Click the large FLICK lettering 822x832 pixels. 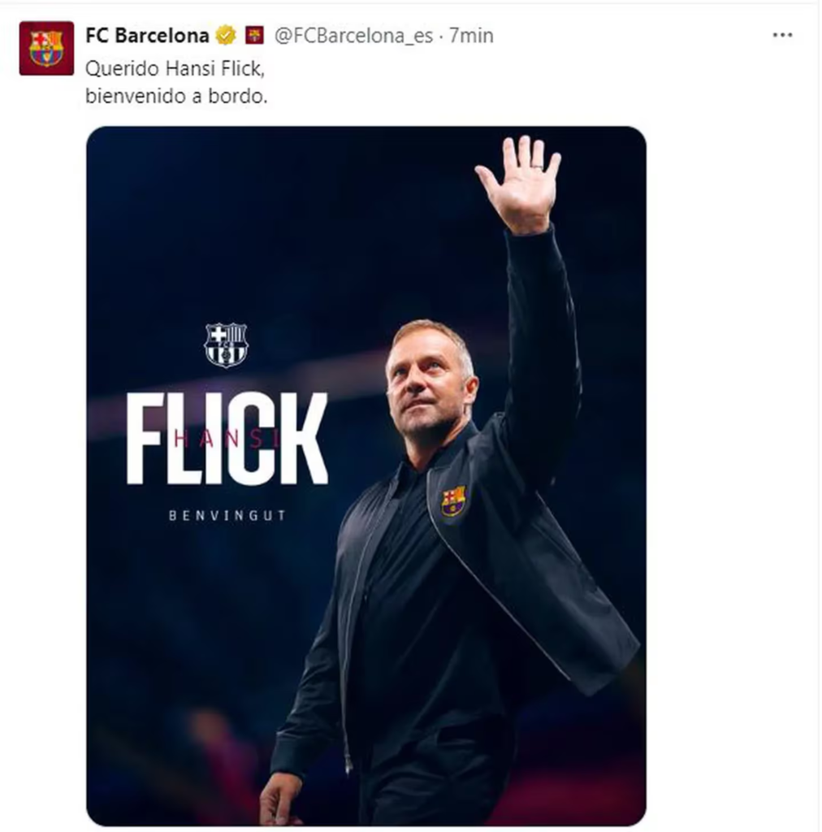click(227, 439)
